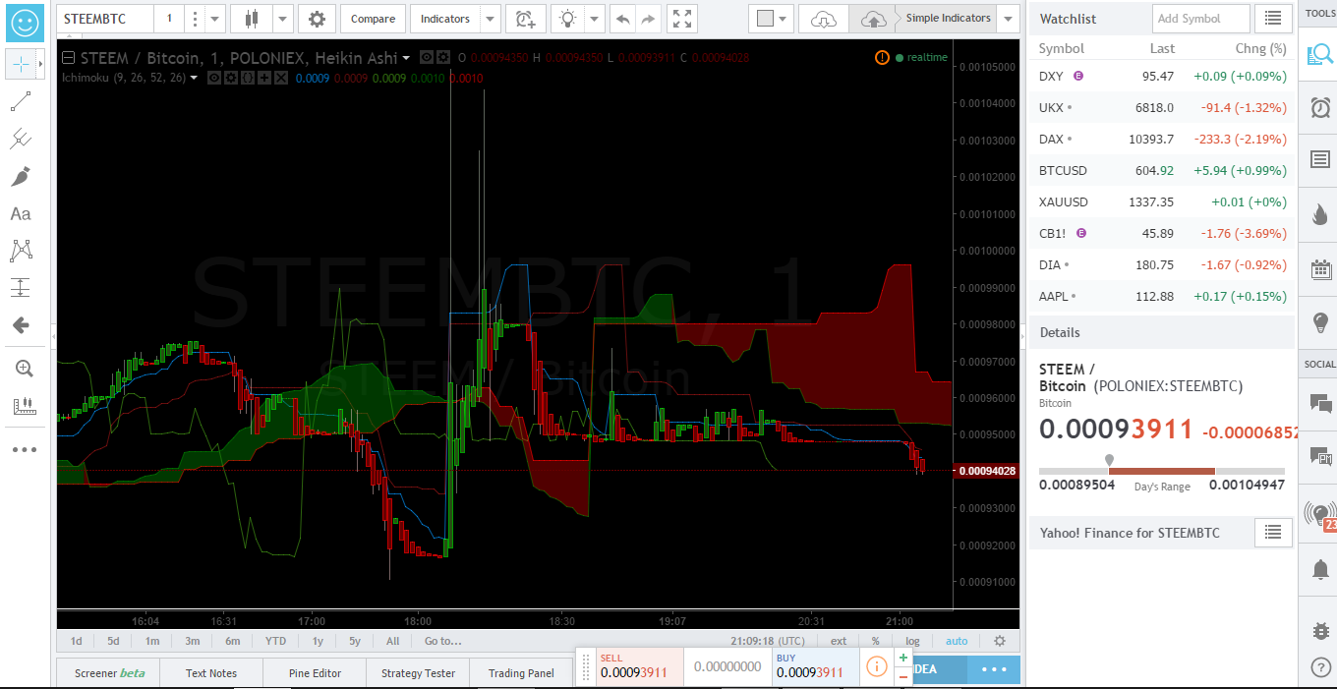Toggle logarithmic 'log' scale
This screenshot has height=689, width=1337.
coord(912,641)
